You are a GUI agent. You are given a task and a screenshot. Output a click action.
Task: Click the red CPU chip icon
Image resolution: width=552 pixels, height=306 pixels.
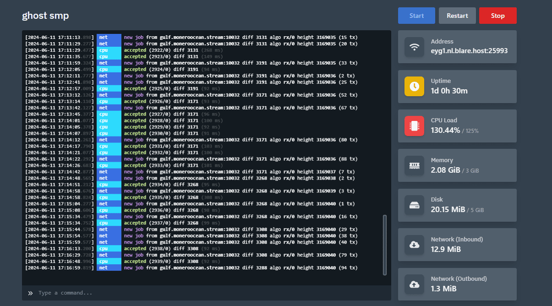[x=414, y=126]
